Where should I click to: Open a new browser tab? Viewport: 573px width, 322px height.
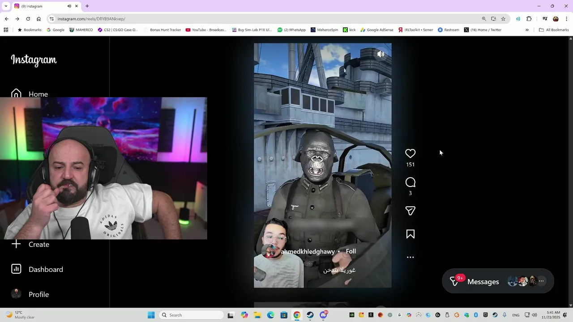pos(87,6)
